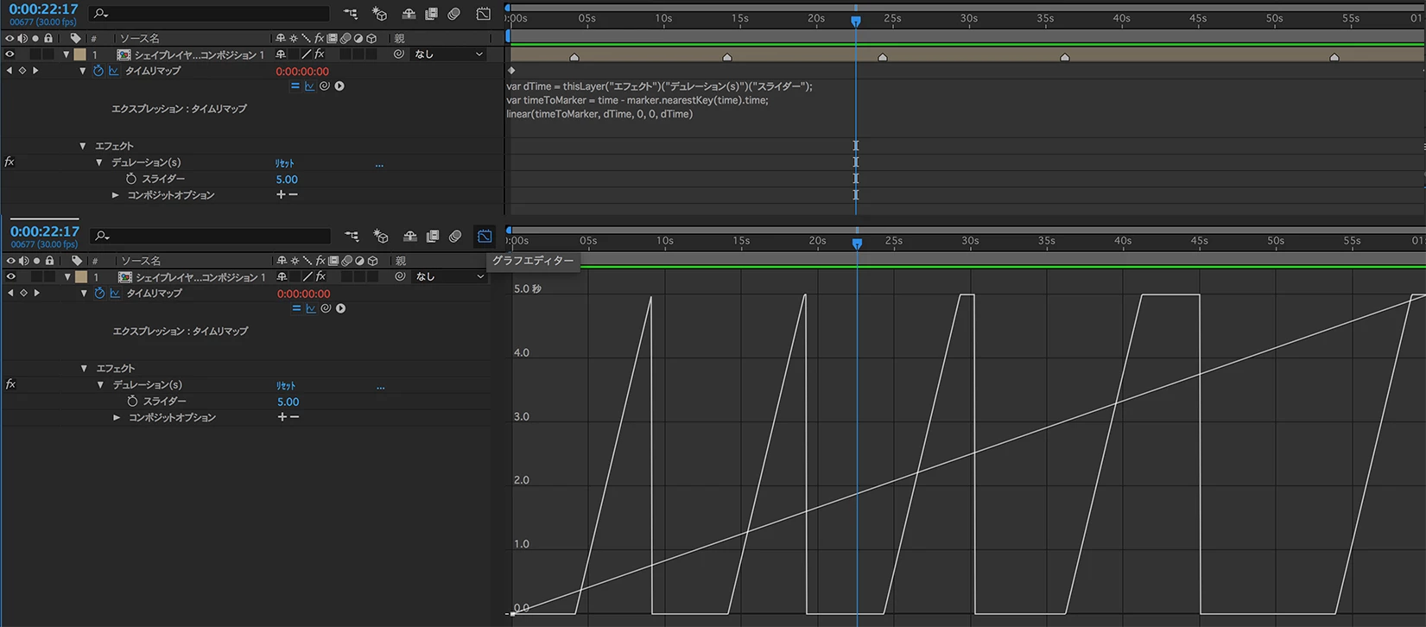Hide layer 1 with eye in lower panel
The width and height of the screenshot is (1426, 627).
click(x=11, y=276)
